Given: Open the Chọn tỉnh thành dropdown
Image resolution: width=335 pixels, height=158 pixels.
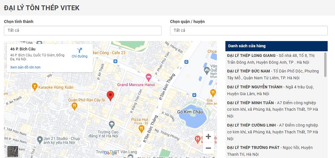Looking at the screenshot, I should point(83,30).
